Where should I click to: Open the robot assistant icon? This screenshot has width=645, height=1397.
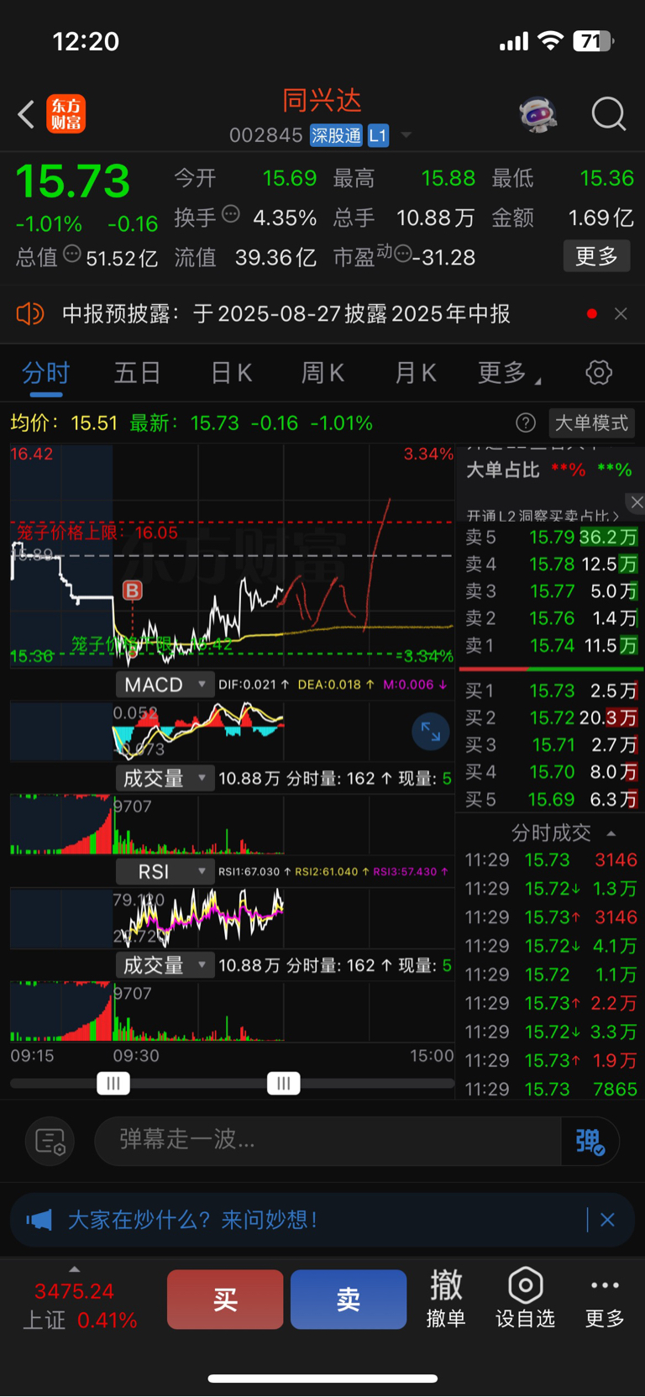coord(538,113)
